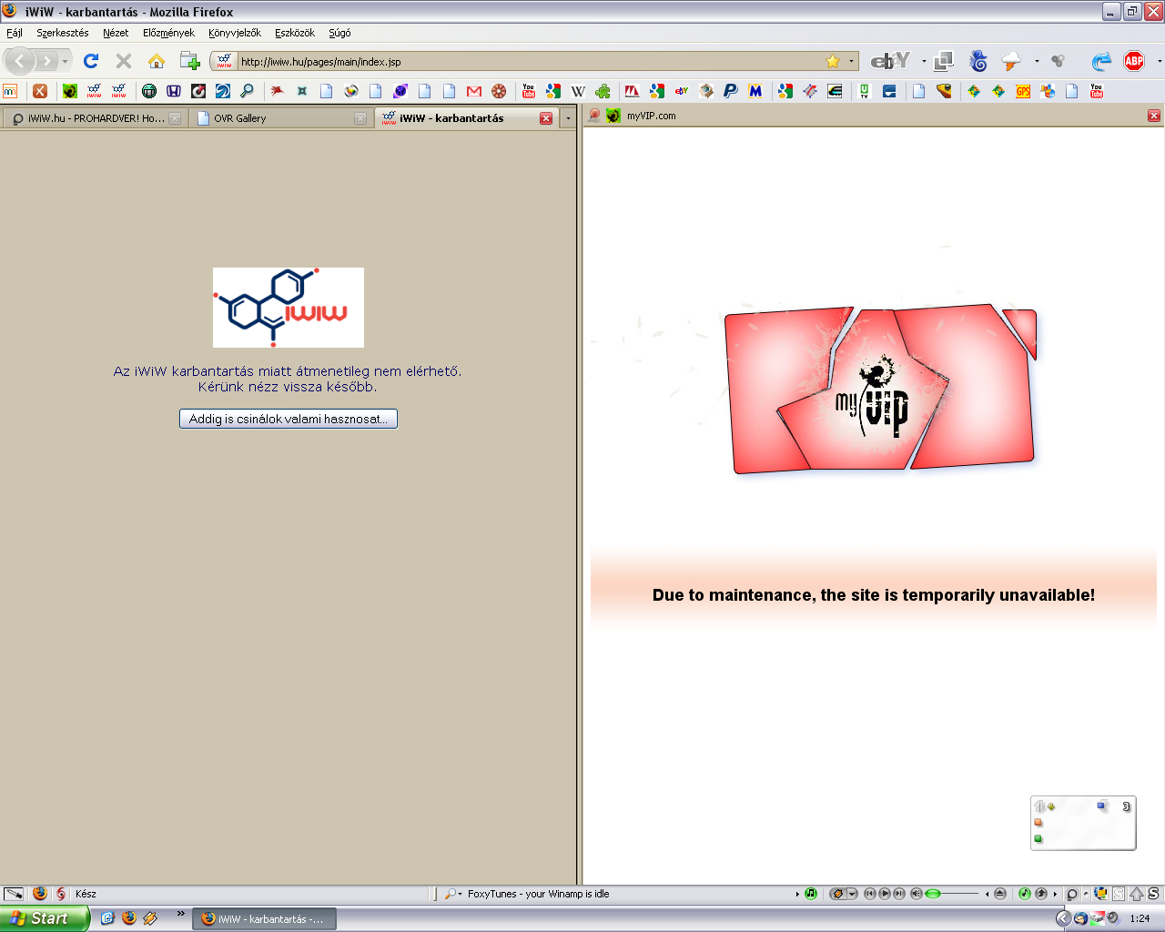Mute FoxyTunes via the speaker icon
1165x932 pixels.
[x=917, y=894]
